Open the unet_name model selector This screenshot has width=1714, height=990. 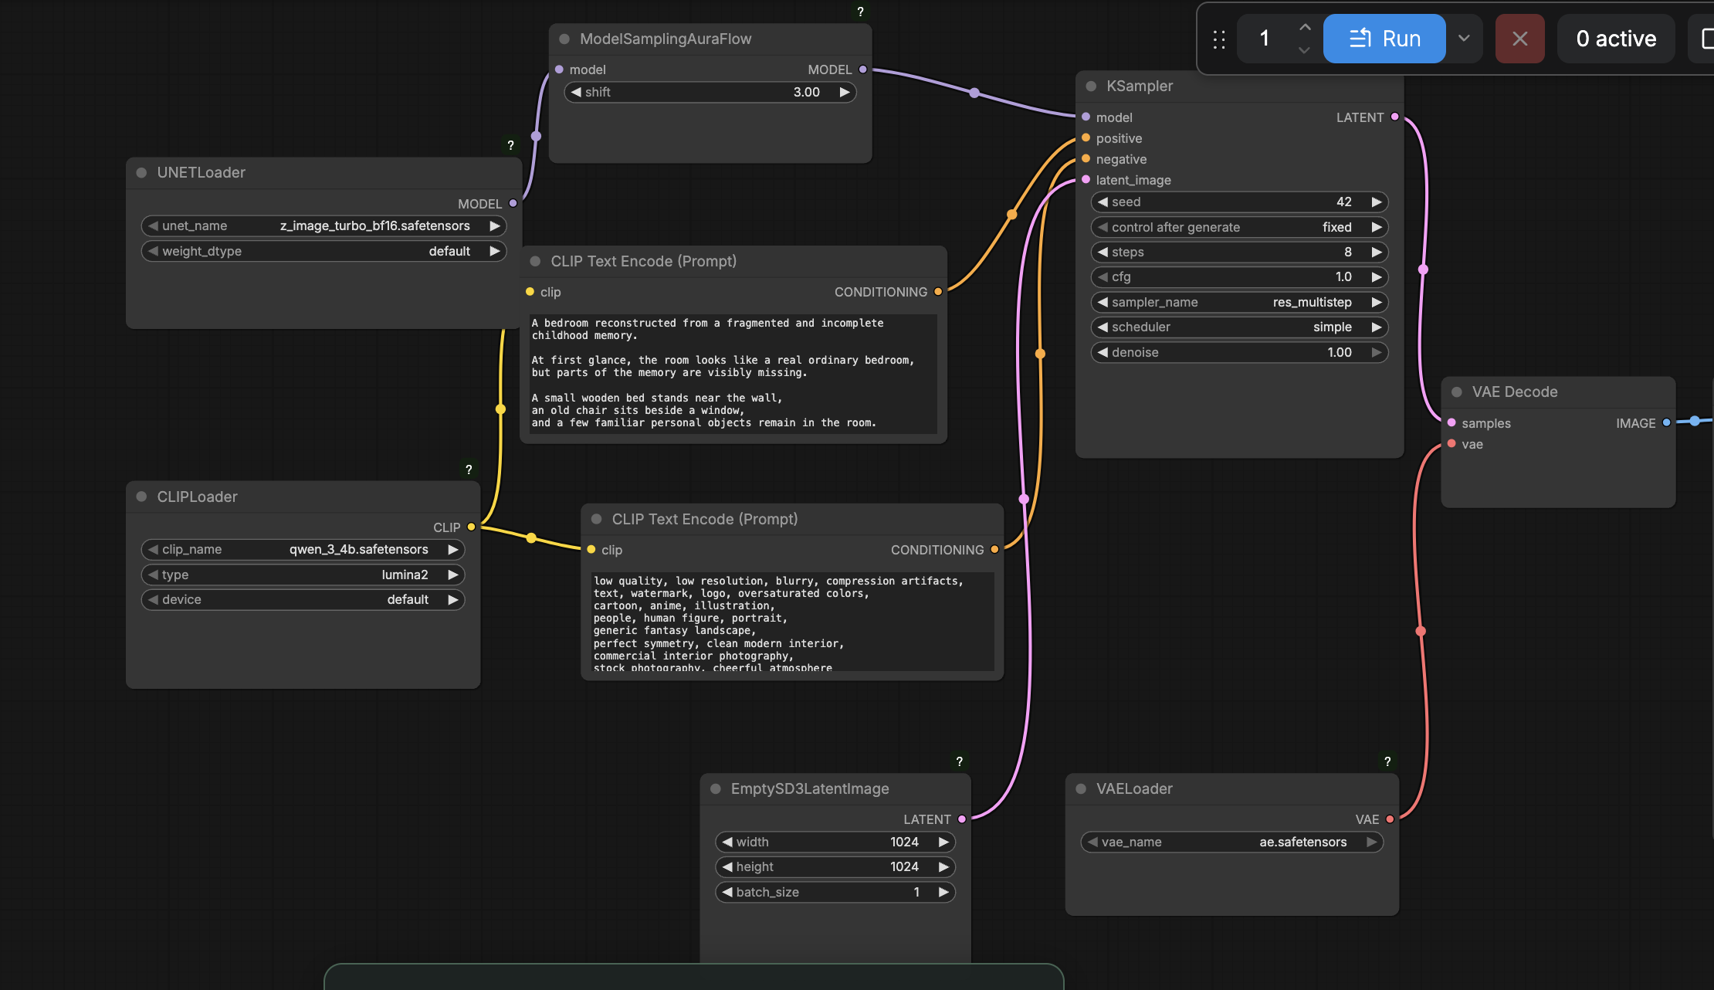(323, 226)
